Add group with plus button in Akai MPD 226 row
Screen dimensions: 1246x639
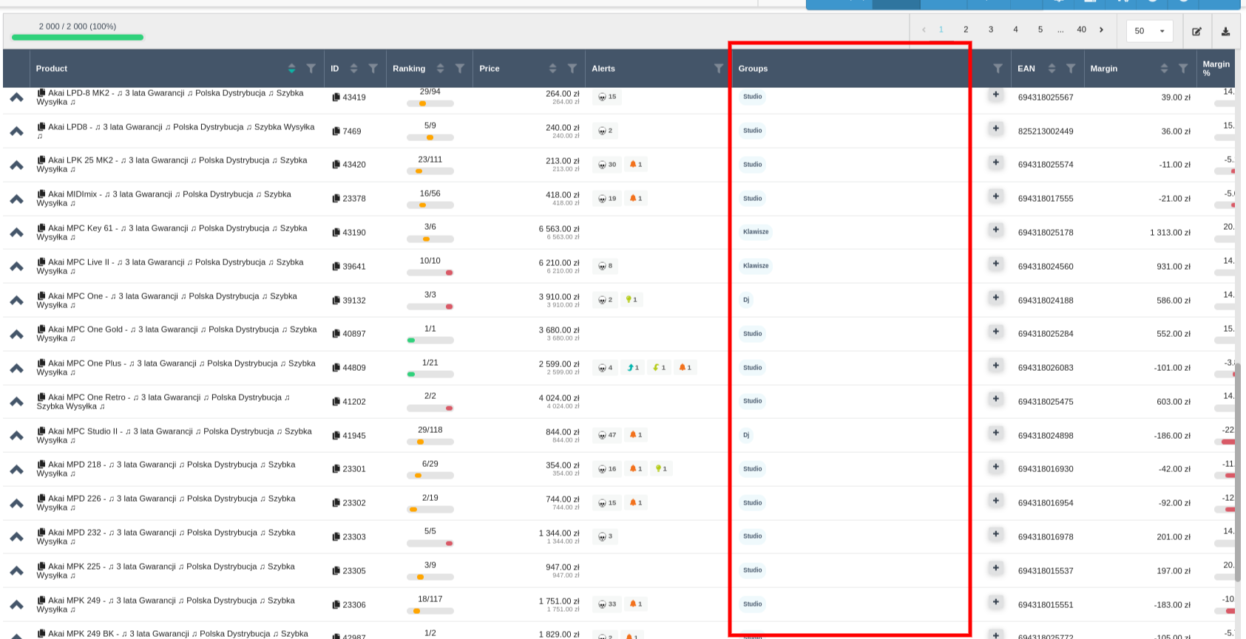click(x=996, y=501)
